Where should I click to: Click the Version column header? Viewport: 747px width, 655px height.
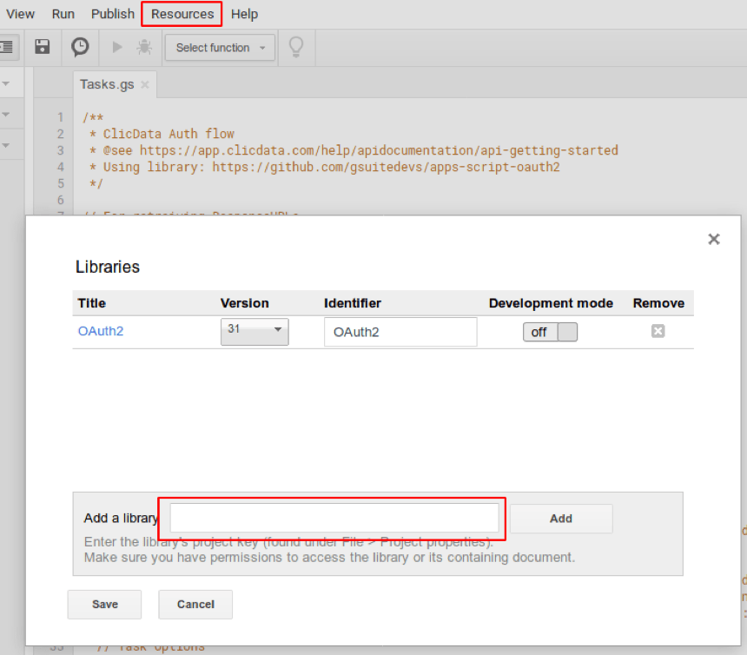click(245, 303)
